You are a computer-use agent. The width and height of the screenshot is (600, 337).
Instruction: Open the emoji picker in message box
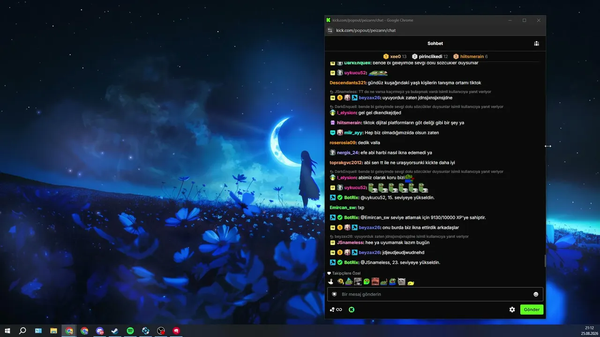[536, 294]
